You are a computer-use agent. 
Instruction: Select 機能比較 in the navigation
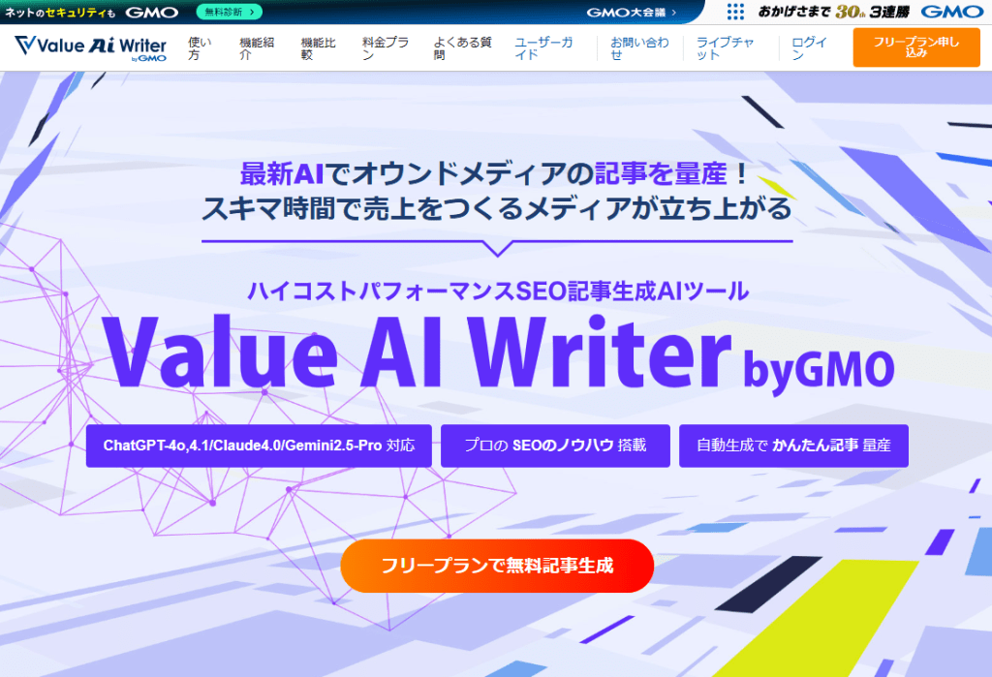pyautogui.click(x=318, y=48)
